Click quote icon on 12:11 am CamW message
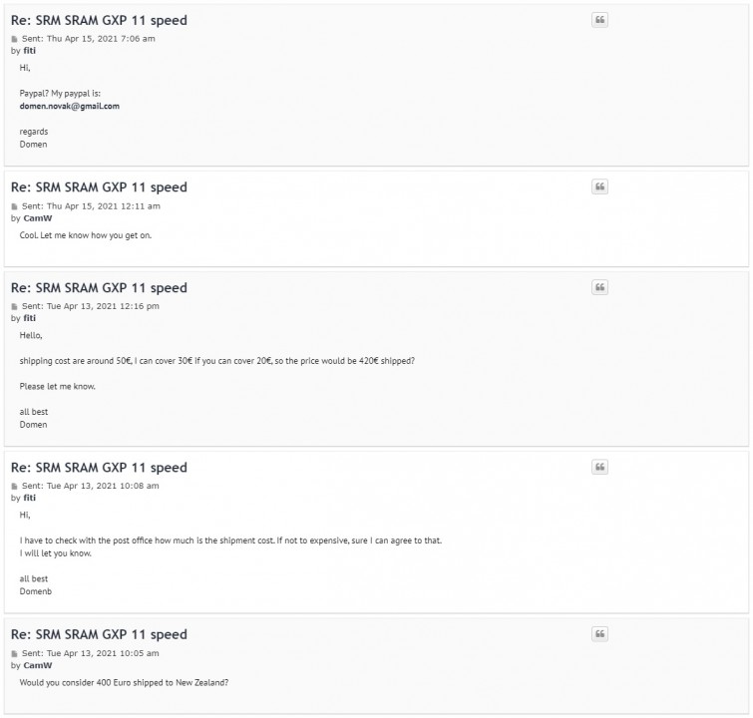Screen dimensions: 753x718 (x=599, y=186)
